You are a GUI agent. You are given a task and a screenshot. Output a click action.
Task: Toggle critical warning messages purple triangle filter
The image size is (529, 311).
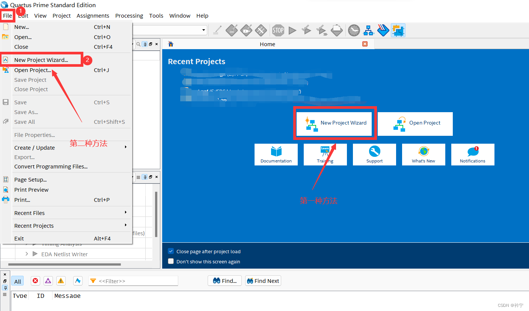point(48,281)
